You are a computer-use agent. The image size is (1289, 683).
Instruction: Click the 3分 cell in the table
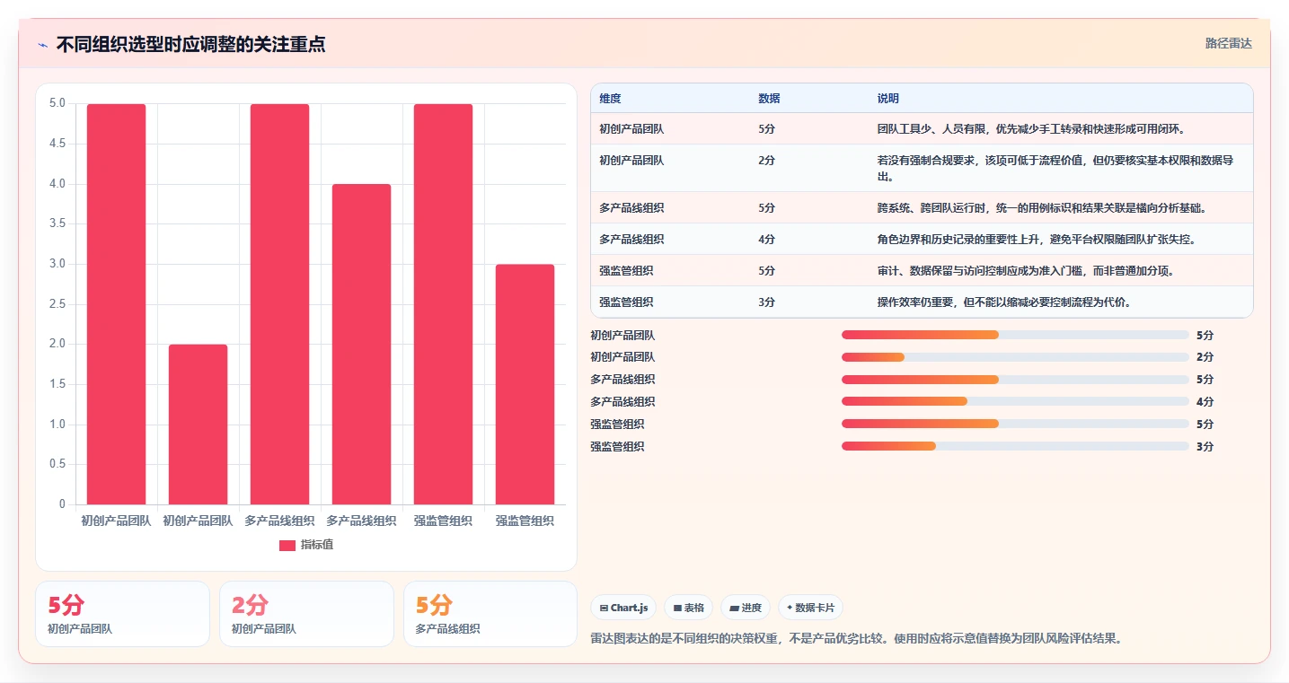(x=766, y=302)
